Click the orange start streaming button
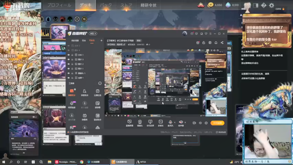This screenshot has width=293, height=165. pos(217,123)
